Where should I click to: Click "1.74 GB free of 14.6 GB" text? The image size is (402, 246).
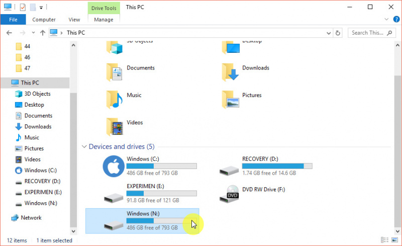tap(269, 173)
